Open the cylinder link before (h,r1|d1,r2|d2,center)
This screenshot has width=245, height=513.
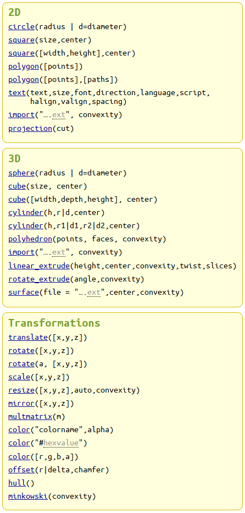(x=26, y=226)
